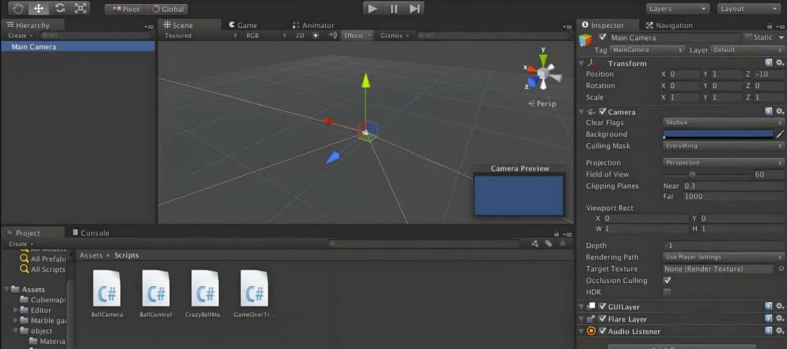Select the Scene tab
787x349 pixels.
point(189,25)
